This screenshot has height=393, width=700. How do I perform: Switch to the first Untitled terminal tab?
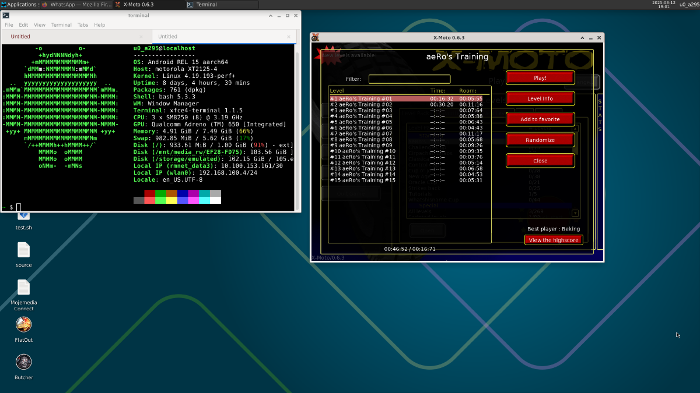tap(20, 37)
